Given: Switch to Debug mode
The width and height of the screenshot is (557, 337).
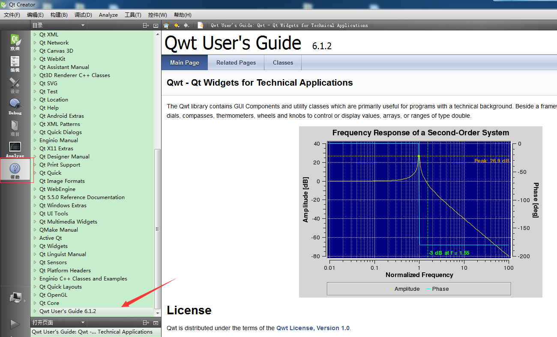Looking at the screenshot, I should [15, 107].
